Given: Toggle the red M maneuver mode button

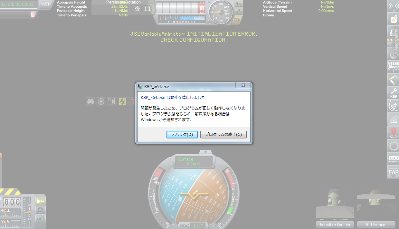Looking at the screenshot, I should tap(202, 7).
